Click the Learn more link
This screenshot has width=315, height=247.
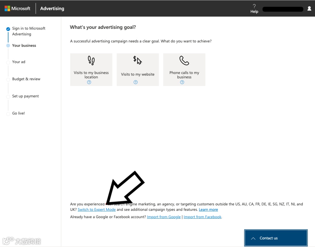(208, 209)
